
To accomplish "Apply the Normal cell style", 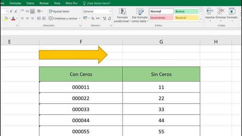I will pos(161,11).
